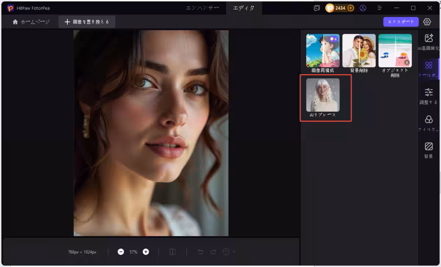441x267 pixels.
Task: Toggle the before/after compare view
Action: coord(173,252)
